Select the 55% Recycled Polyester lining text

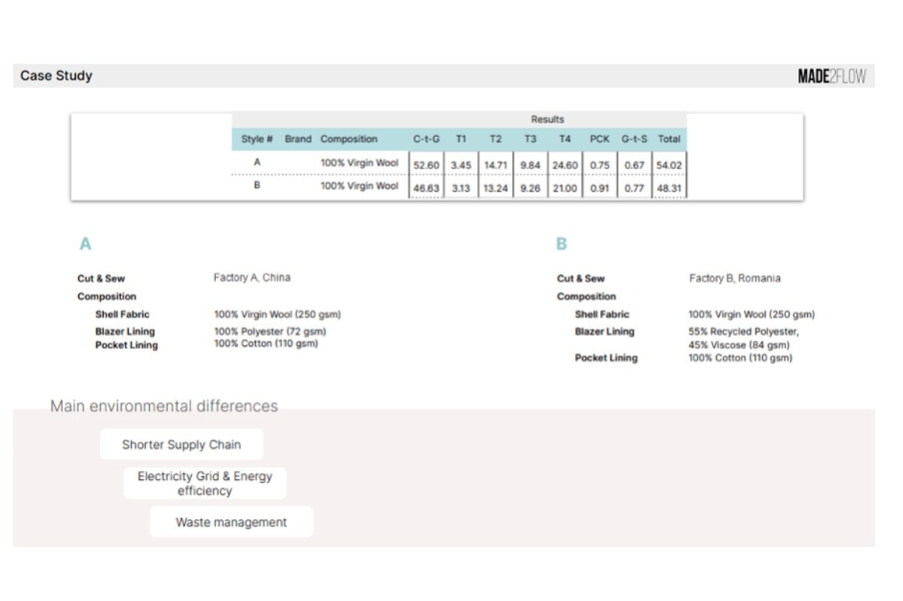743,331
